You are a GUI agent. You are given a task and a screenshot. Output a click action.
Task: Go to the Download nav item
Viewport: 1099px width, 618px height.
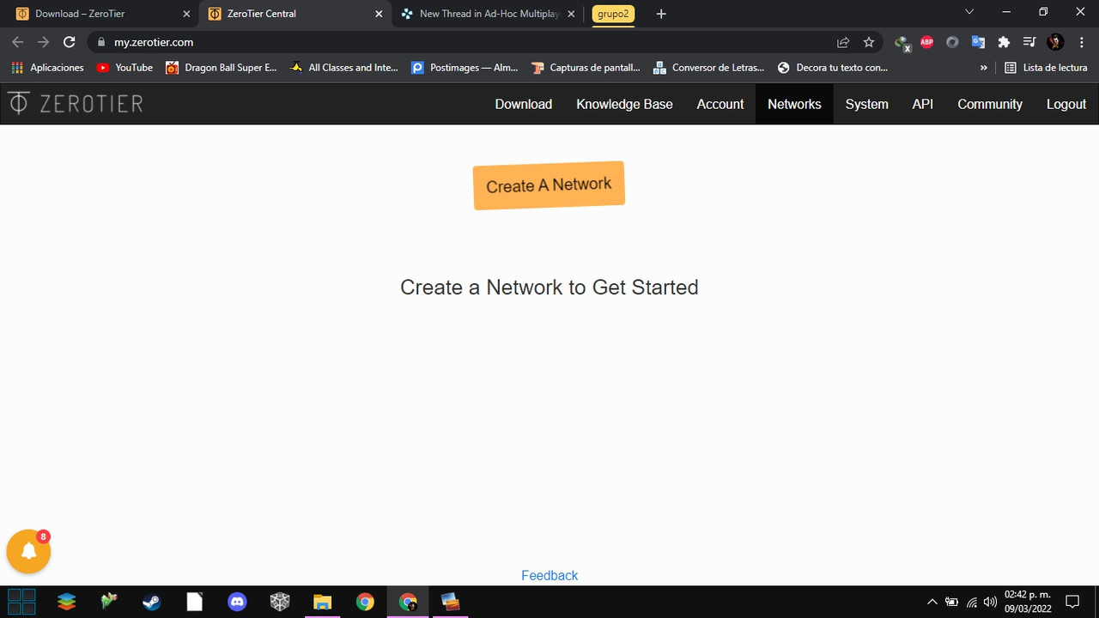pos(523,104)
